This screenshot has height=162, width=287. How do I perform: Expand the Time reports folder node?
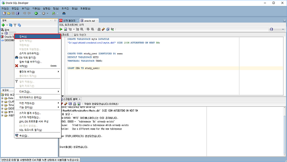[2, 105]
